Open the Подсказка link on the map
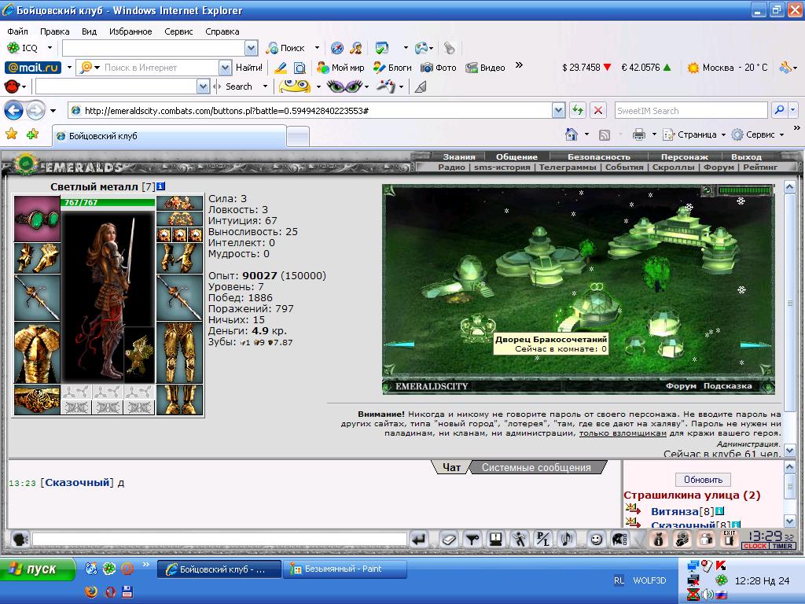 727,385
